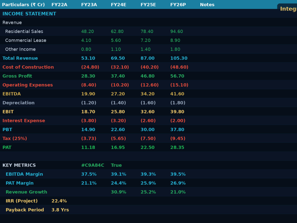297x223 pixels.
Task: Select the Revenue Growth row label
Action: pyautogui.click(x=26, y=192)
